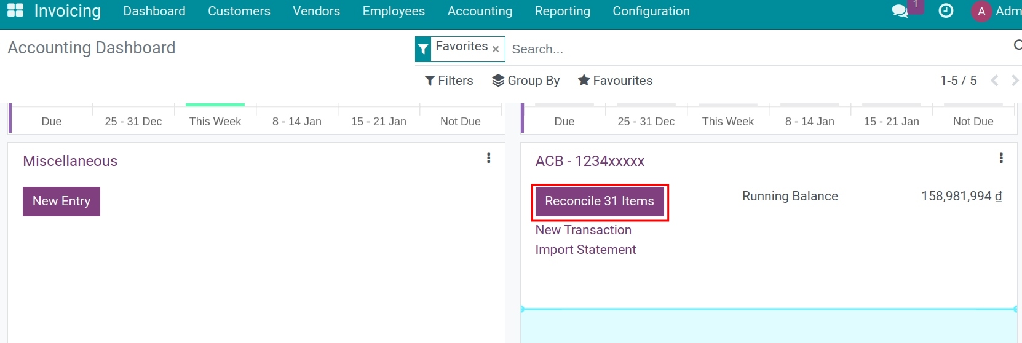Remove the Favorites filter tag
This screenshot has height=343, width=1022.
tap(496, 49)
